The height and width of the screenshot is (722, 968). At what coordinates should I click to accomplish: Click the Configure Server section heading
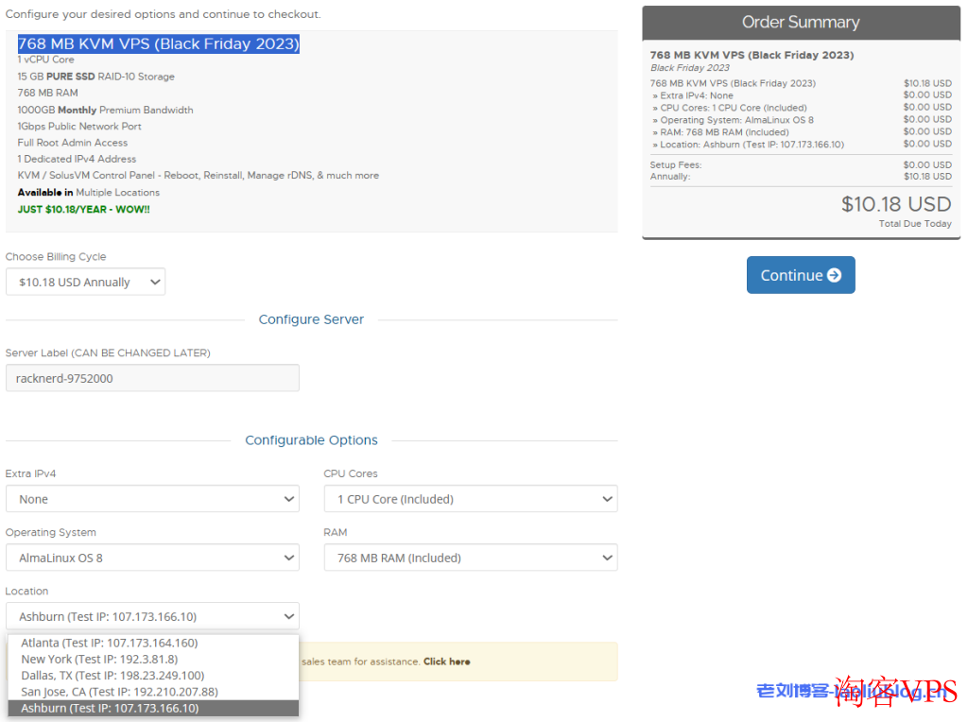(x=311, y=319)
